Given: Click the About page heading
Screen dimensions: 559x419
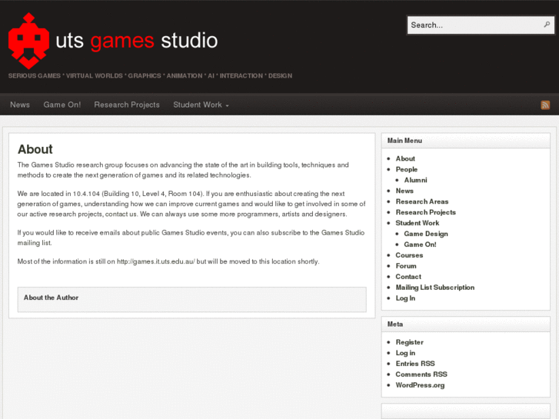Looking at the screenshot, I should coord(35,149).
